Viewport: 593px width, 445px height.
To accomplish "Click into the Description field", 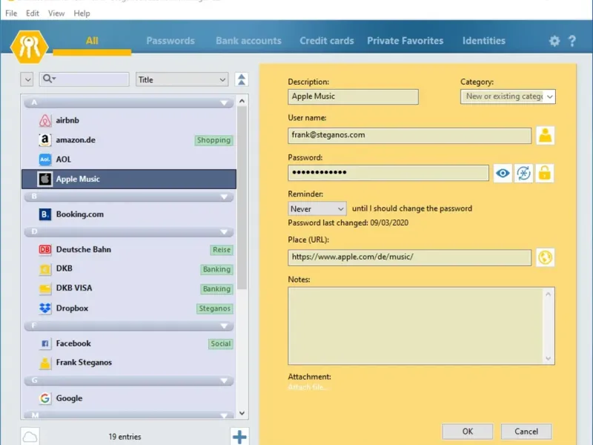I will pyautogui.click(x=353, y=96).
